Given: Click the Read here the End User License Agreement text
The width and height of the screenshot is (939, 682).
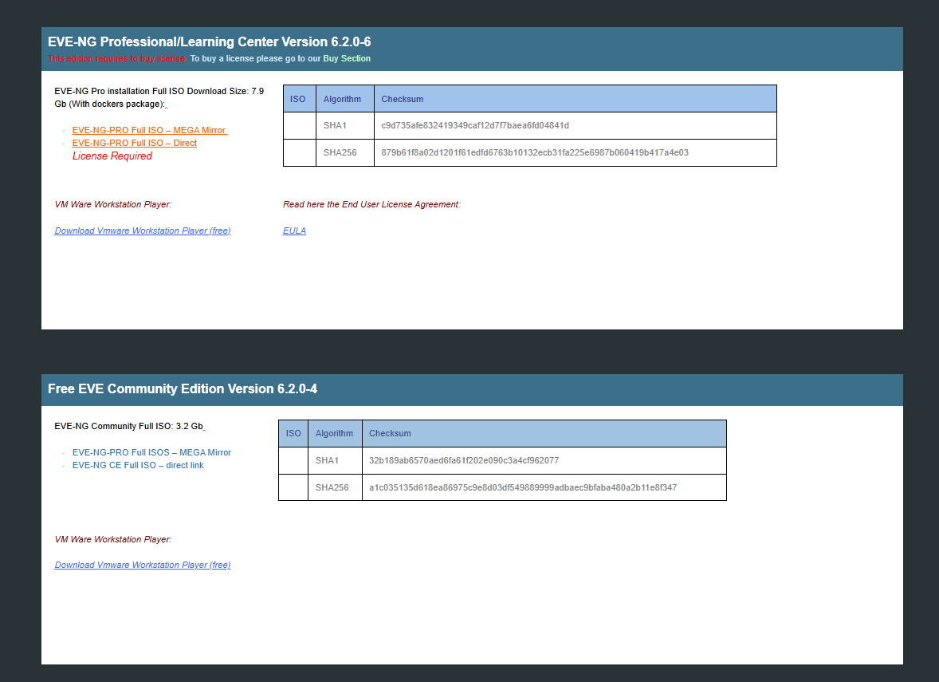Looking at the screenshot, I should (371, 204).
